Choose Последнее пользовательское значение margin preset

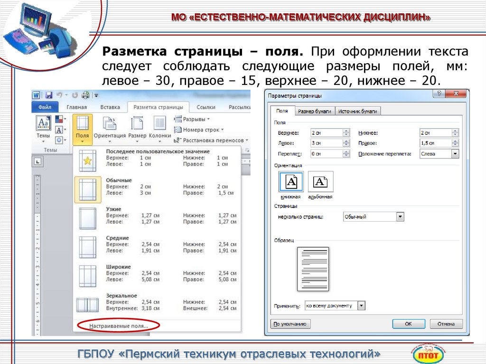[x=157, y=160]
